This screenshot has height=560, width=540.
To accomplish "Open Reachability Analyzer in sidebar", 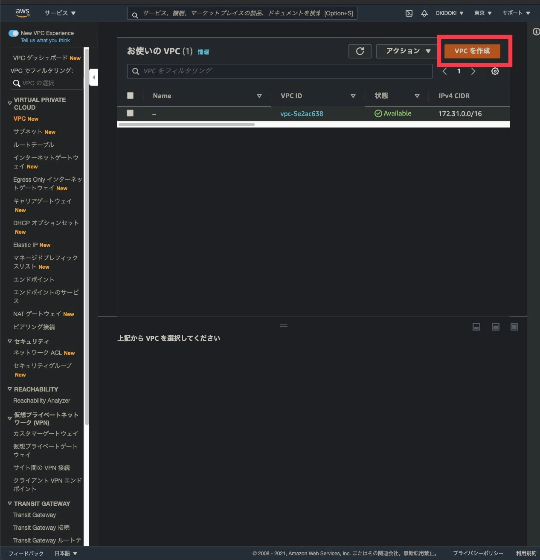I will [x=42, y=400].
